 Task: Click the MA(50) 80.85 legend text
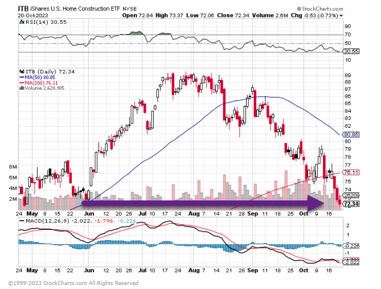(x=40, y=78)
